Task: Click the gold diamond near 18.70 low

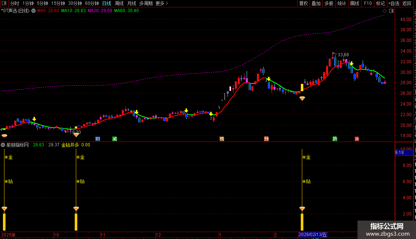Action: click(76, 135)
